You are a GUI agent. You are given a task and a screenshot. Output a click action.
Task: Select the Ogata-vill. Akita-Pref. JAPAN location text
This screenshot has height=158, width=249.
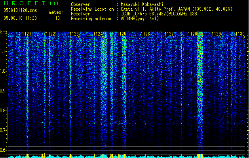coord(177,9)
